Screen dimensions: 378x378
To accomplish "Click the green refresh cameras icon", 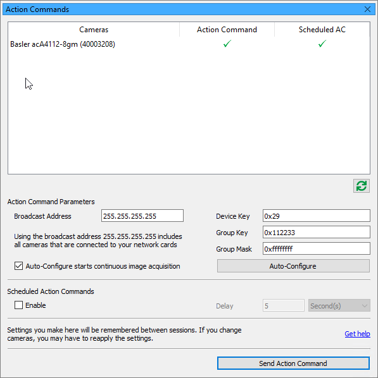I will 362,186.
